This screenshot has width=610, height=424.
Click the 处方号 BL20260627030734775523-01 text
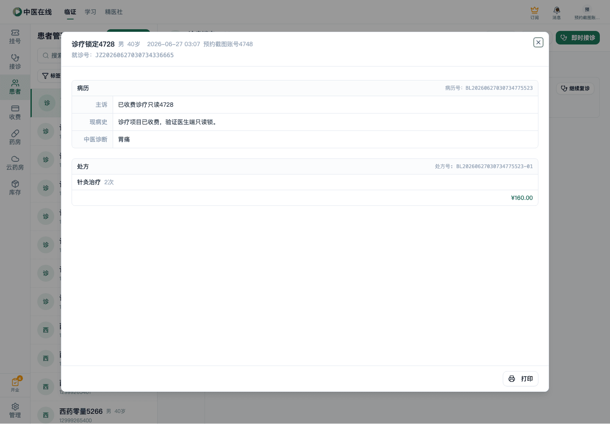point(484,166)
